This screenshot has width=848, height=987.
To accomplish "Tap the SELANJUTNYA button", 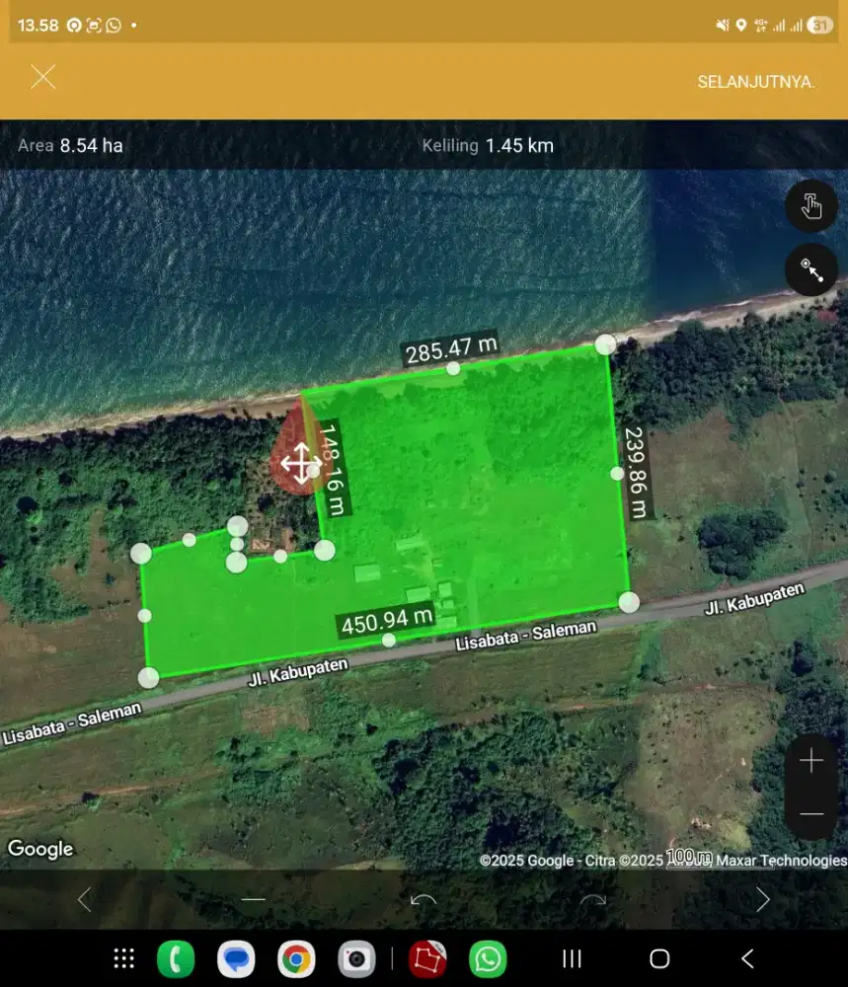I will coord(755,82).
